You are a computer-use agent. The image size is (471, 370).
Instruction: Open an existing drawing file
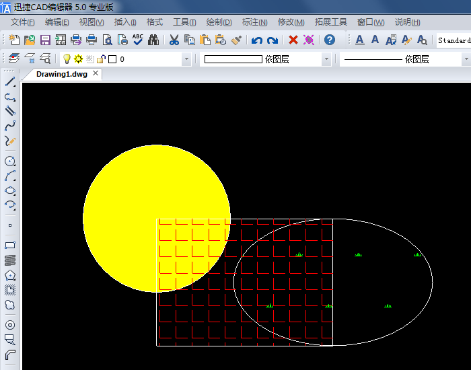coord(30,40)
